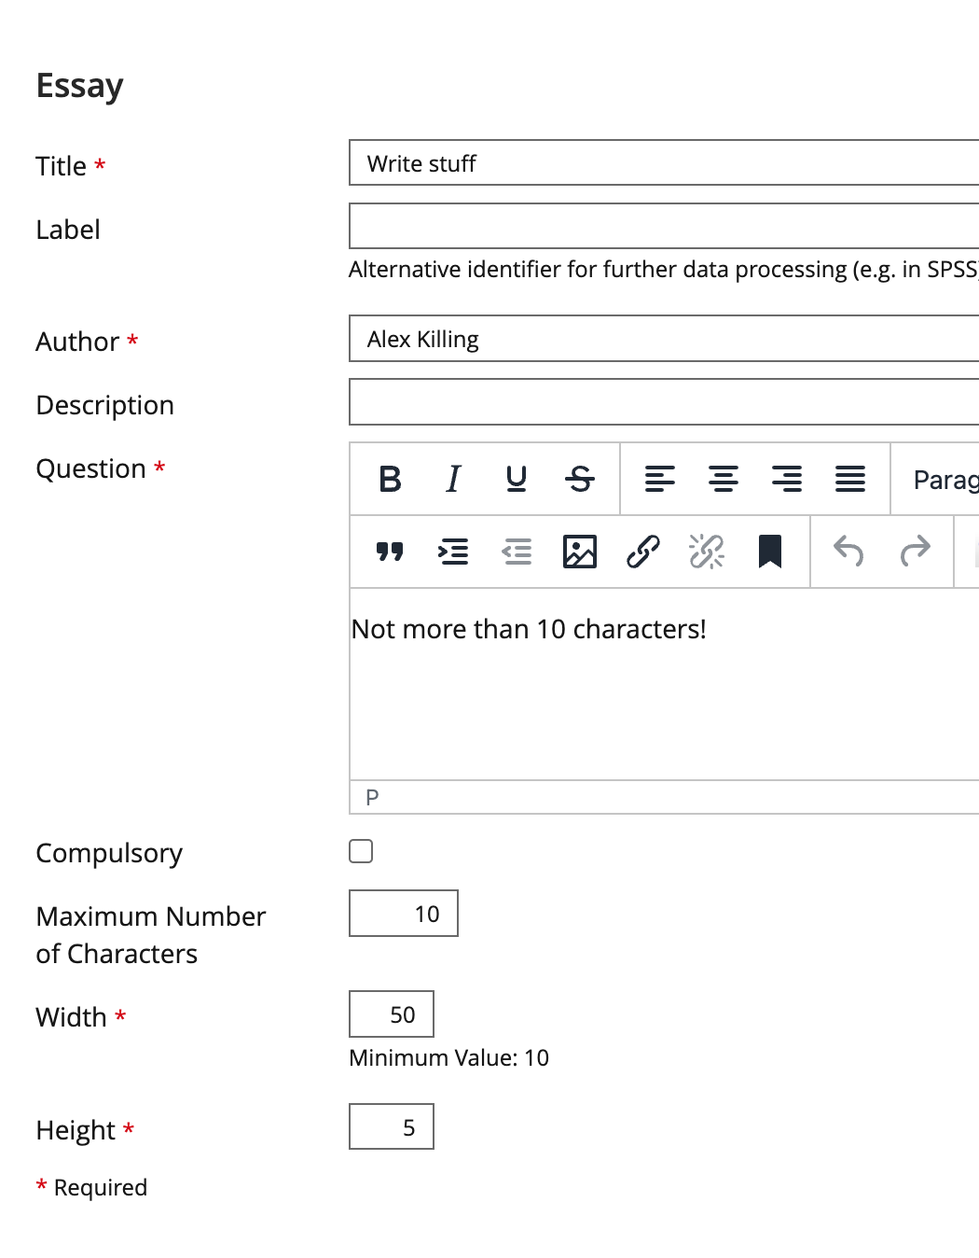Insert a link in the editor
The height and width of the screenshot is (1258, 979).
coord(643,552)
